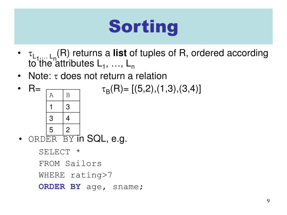Click table header cell A
287x215 pixels.
tap(55, 95)
